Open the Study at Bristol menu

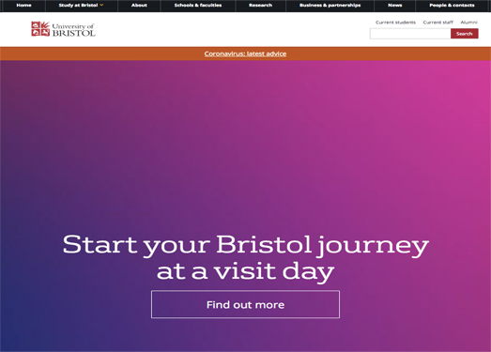pyautogui.click(x=78, y=5)
